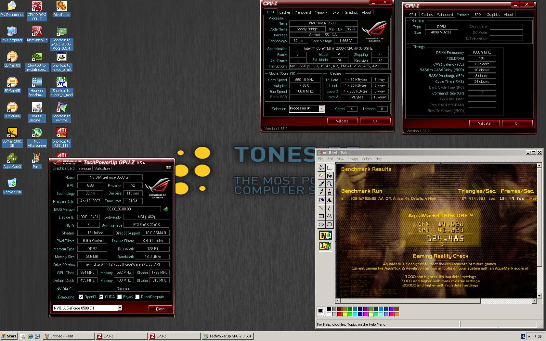Pick the bright green color in Paint palette

click(x=350, y=314)
